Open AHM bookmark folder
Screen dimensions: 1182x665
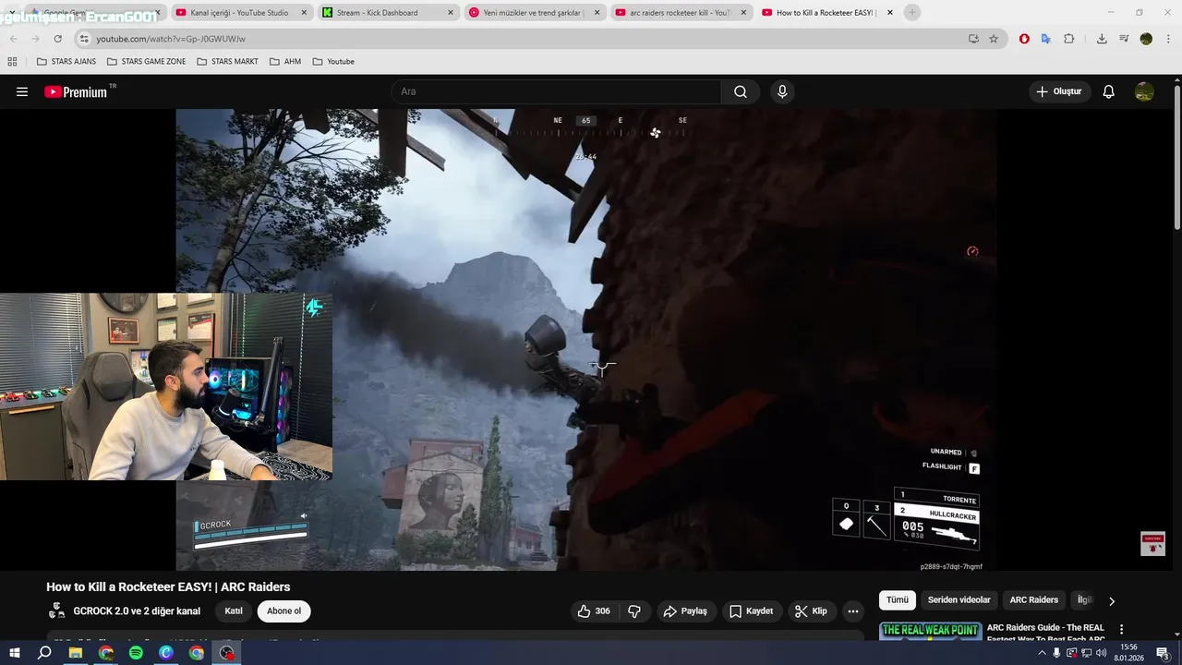pyautogui.click(x=285, y=61)
